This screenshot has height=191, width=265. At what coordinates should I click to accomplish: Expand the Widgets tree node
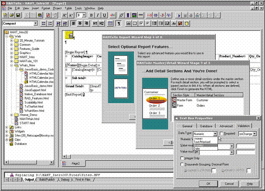(7, 131)
